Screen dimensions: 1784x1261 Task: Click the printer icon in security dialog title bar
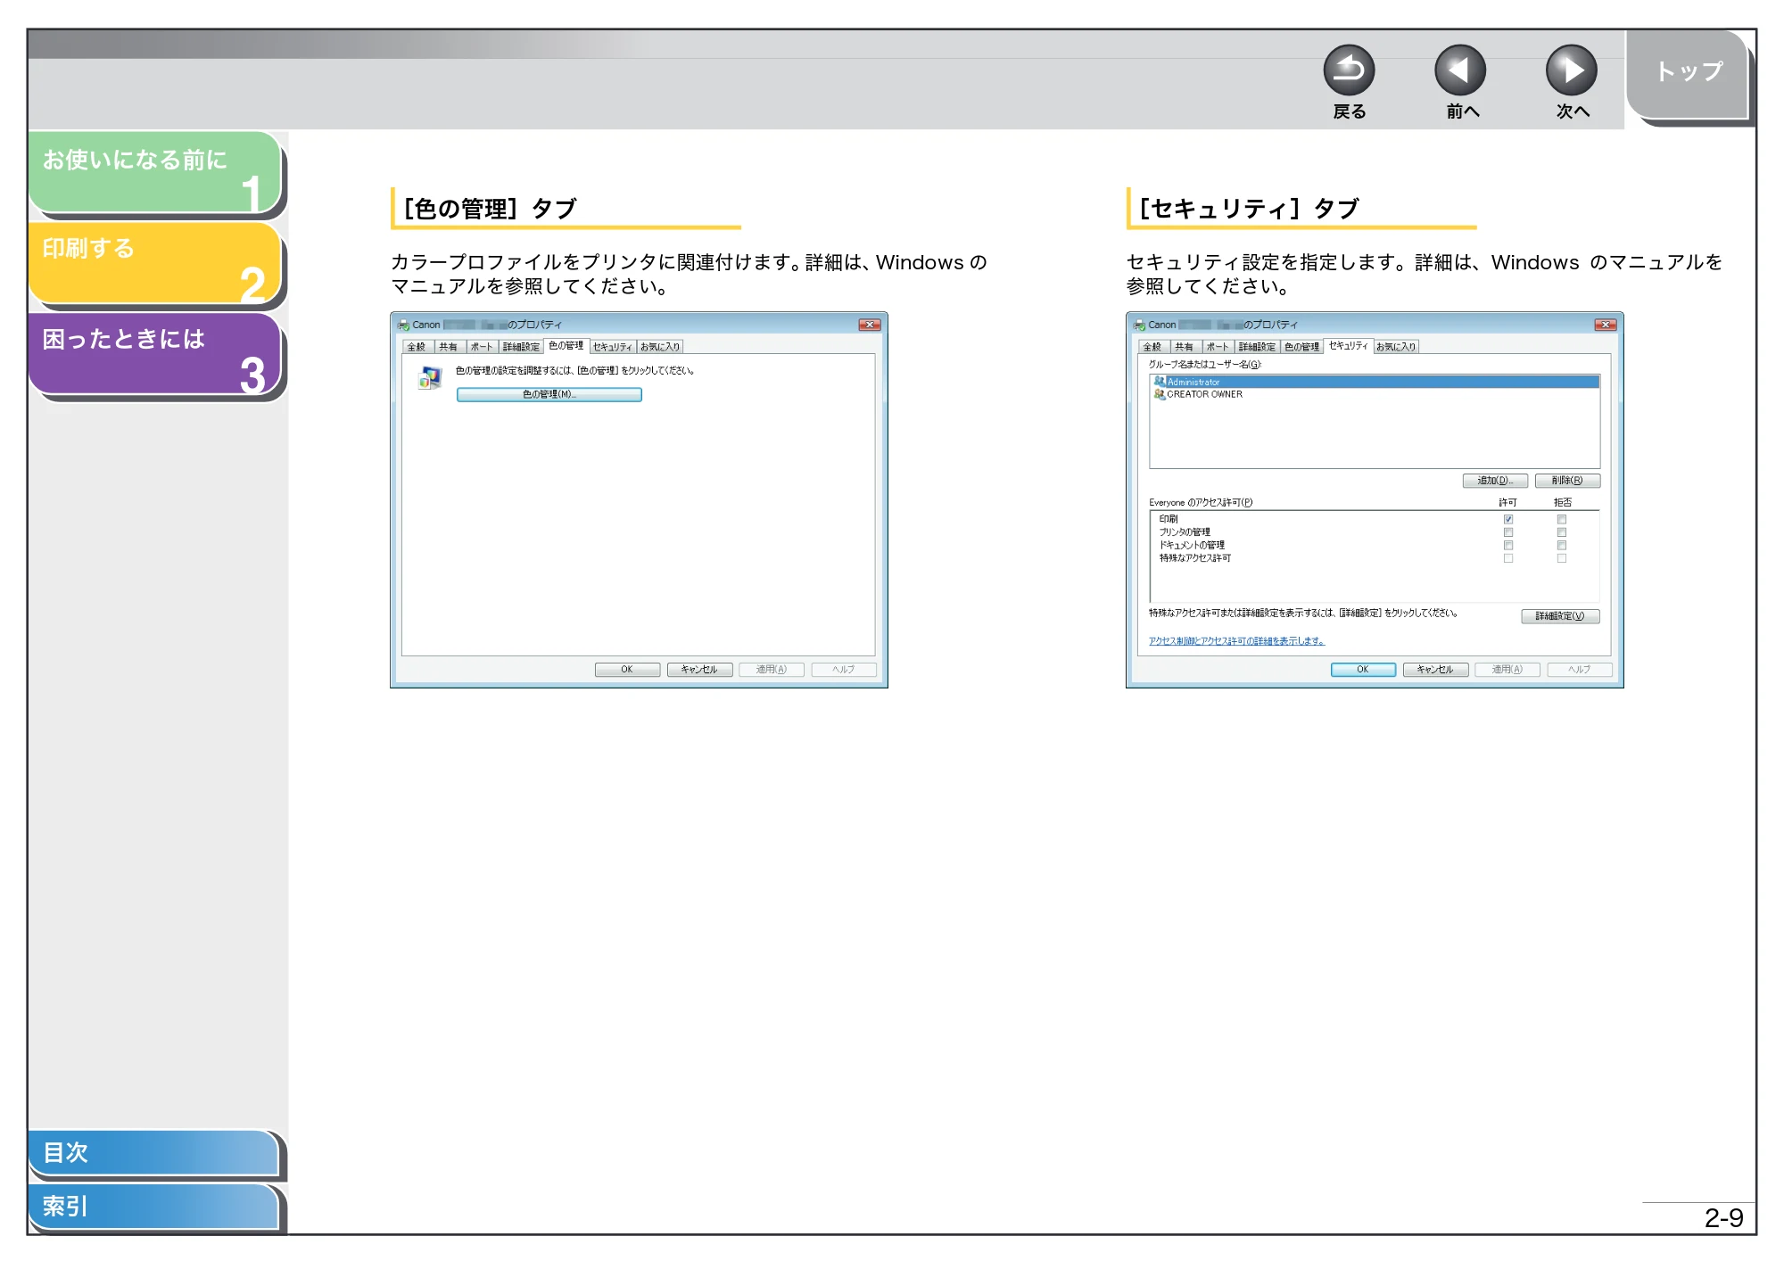1139,325
